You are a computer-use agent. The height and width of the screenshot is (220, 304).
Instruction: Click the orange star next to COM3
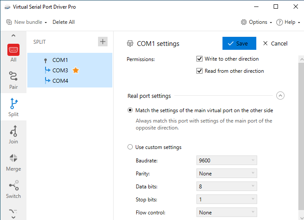75,70
